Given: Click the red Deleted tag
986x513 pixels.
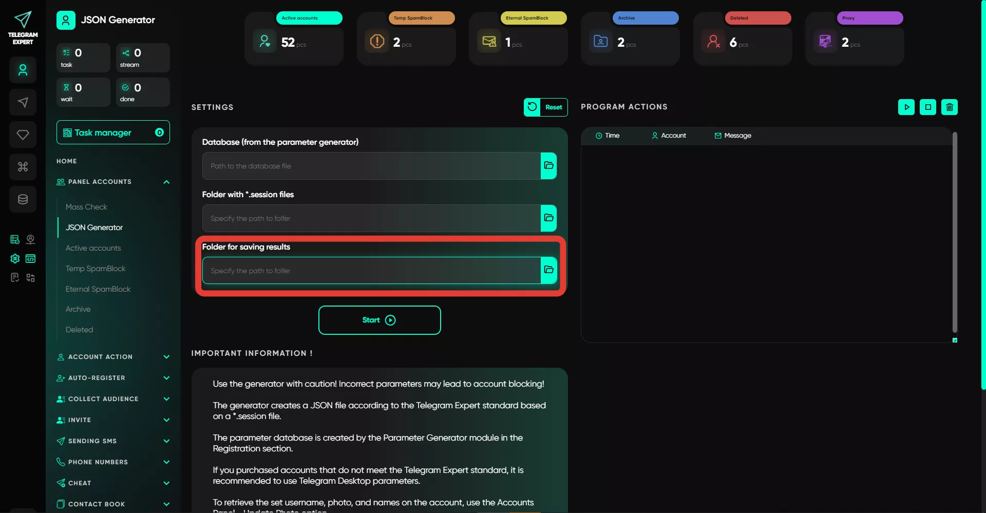Looking at the screenshot, I should [x=758, y=18].
